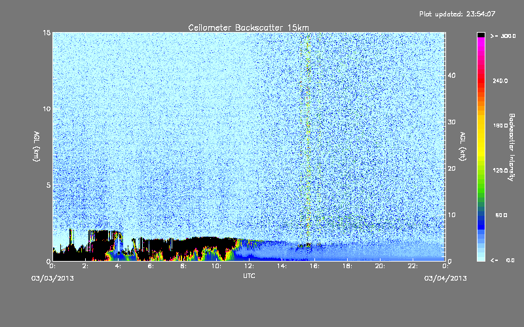Select the "AGL (km)" left axis label

[37, 146]
